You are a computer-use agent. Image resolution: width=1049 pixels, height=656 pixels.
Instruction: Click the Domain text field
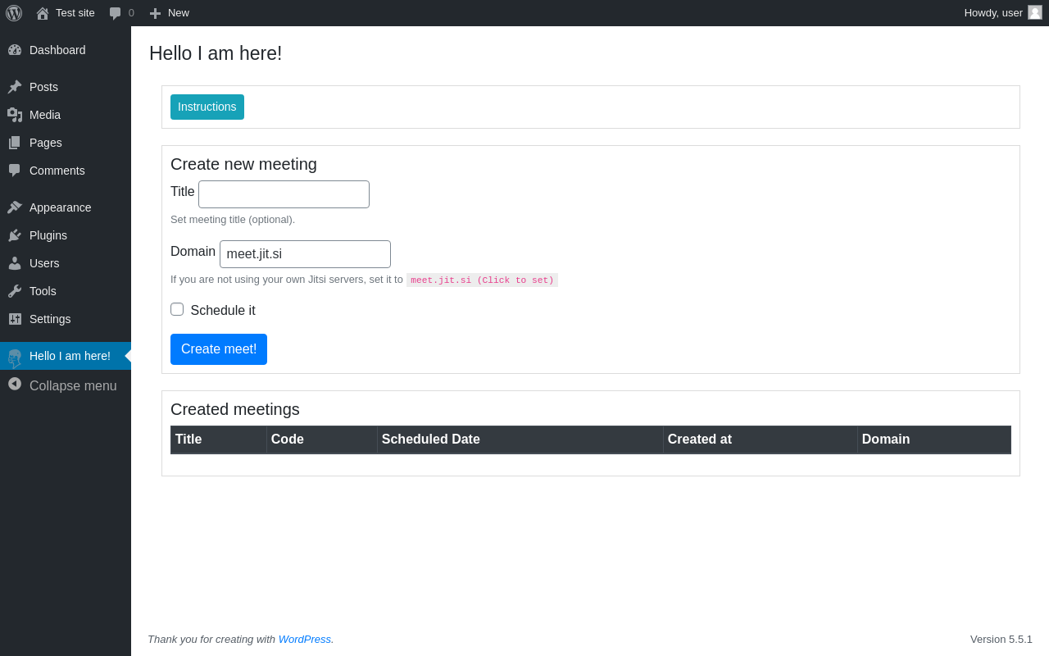[305, 254]
